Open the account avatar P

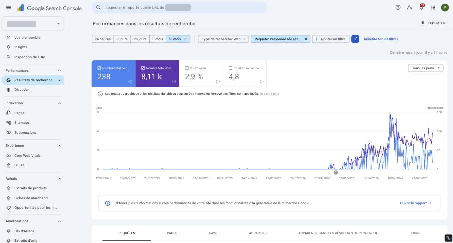tap(445, 8)
